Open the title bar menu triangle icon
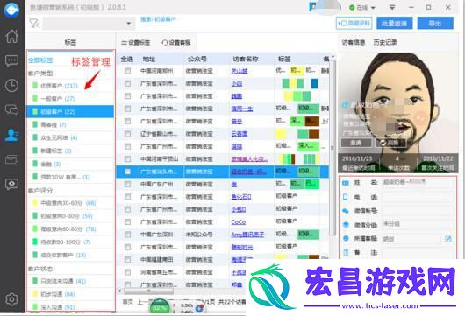465x316 pixels. [392, 8]
